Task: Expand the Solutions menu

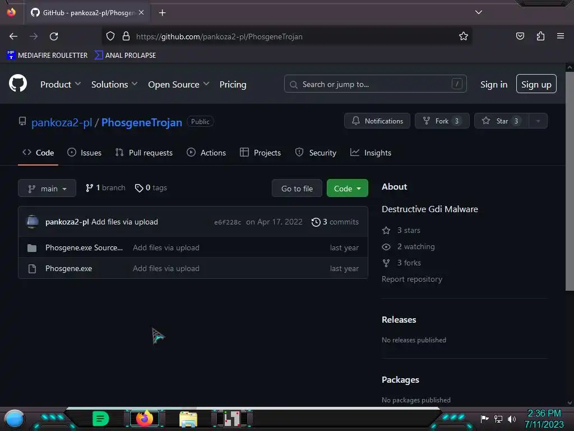Action: pos(114,84)
